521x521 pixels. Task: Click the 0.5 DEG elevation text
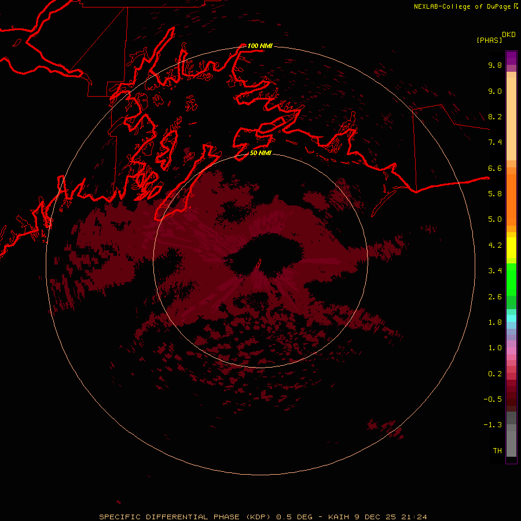295,517
